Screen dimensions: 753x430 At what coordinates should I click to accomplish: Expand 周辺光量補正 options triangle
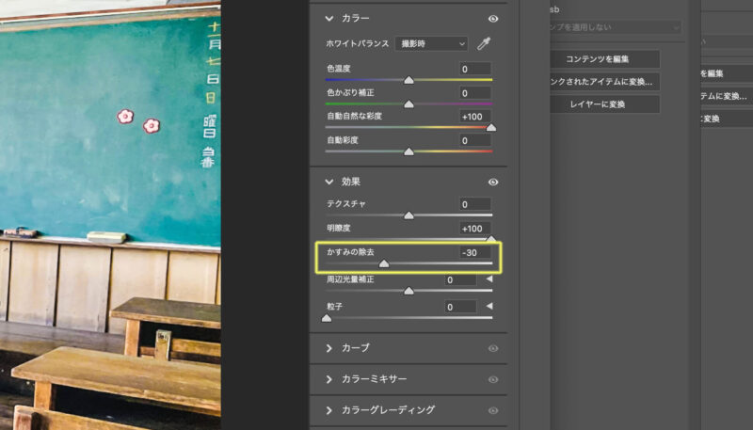pos(489,279)
